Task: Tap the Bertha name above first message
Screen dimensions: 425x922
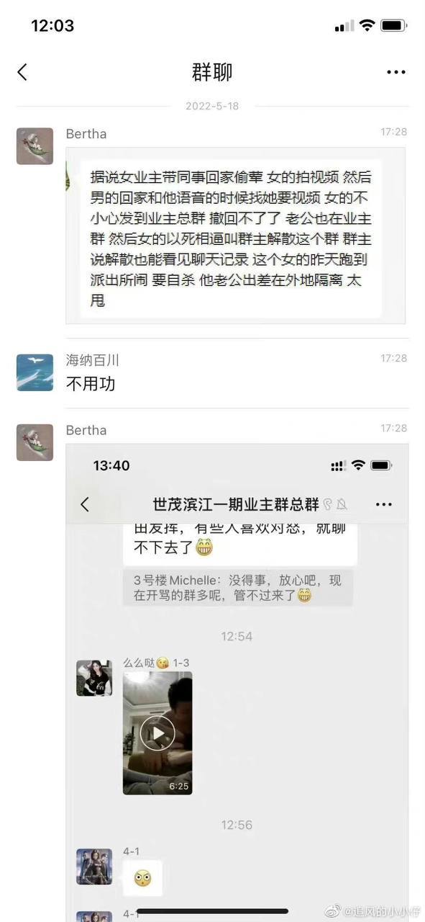Action: (86, 134)
